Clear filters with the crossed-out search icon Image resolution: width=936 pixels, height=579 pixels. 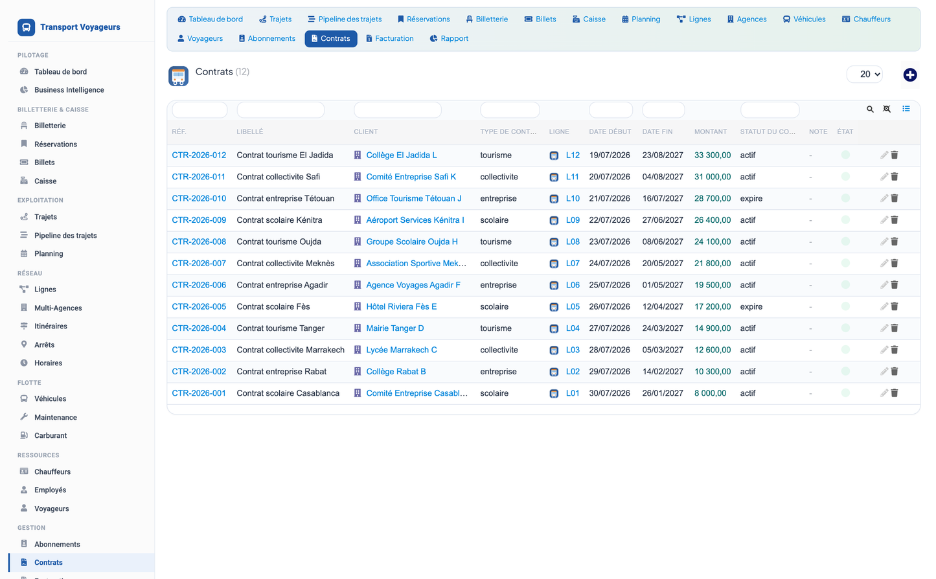(x=887, y=109)
